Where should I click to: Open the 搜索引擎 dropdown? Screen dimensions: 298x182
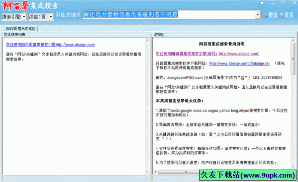point(14,17)
